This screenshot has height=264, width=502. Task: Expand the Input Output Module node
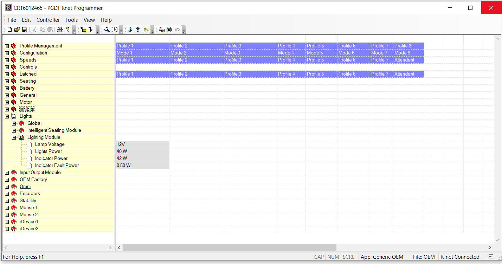[x=7, y=173]
